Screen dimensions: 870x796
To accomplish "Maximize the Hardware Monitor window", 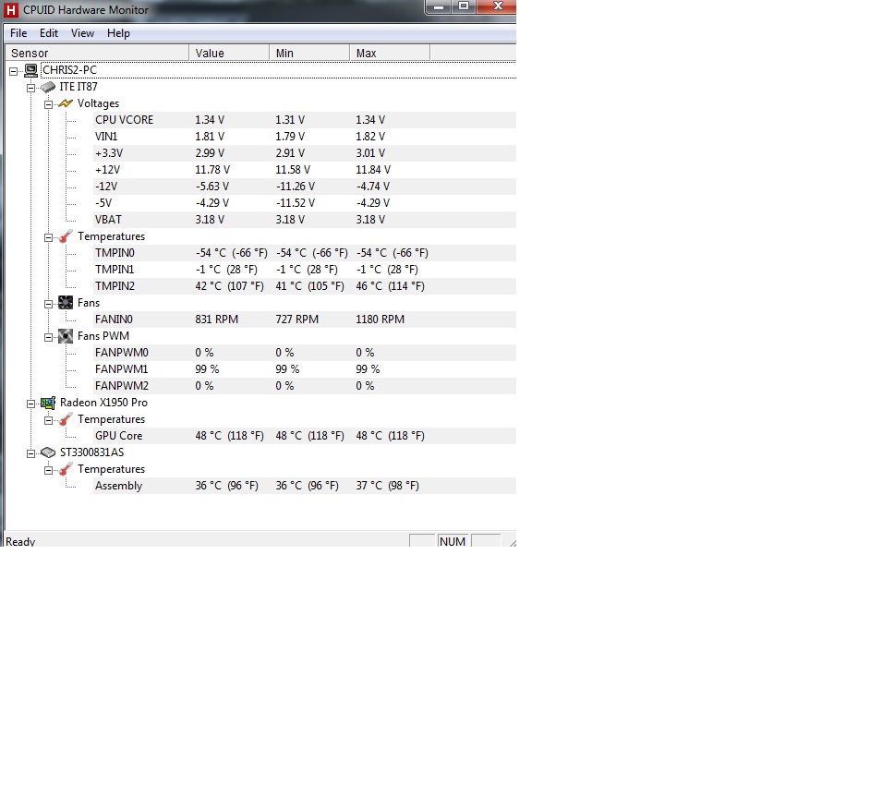I will click(x=464, y=6).
